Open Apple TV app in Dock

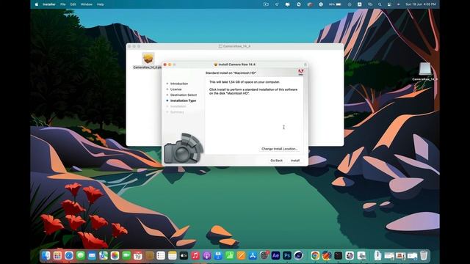tap(184, 255)
